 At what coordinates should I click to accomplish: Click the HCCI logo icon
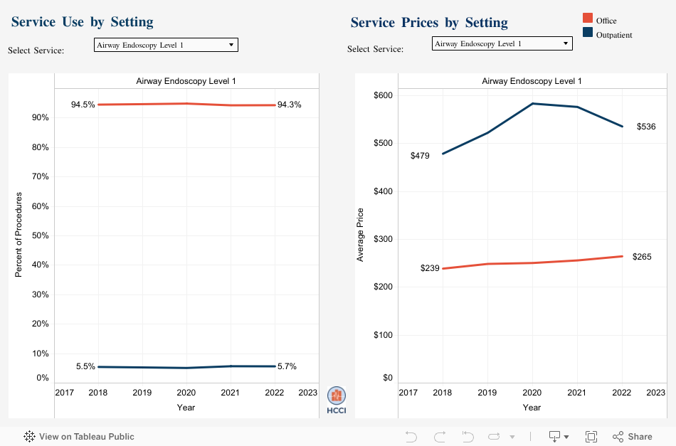(x=337, y=400)
